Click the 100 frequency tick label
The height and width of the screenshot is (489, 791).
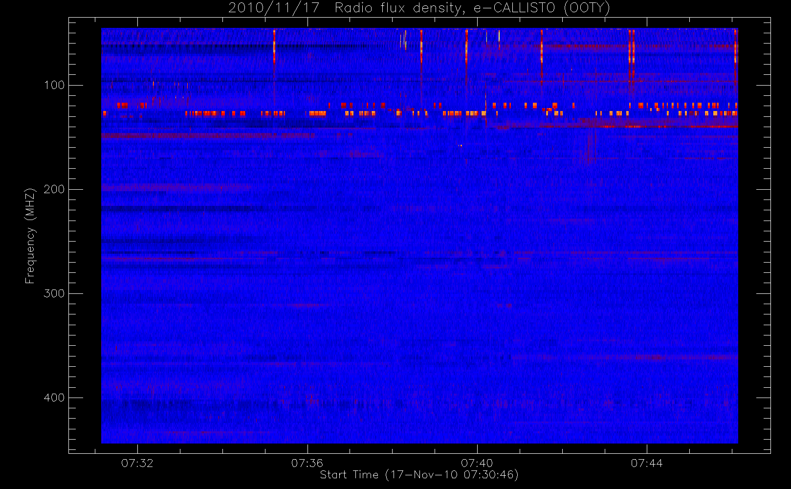click(54, 85)
